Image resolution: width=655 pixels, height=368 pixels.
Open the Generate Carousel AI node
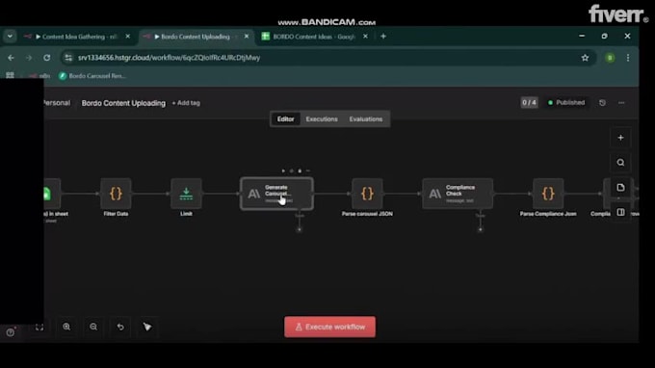pos(276,194)
